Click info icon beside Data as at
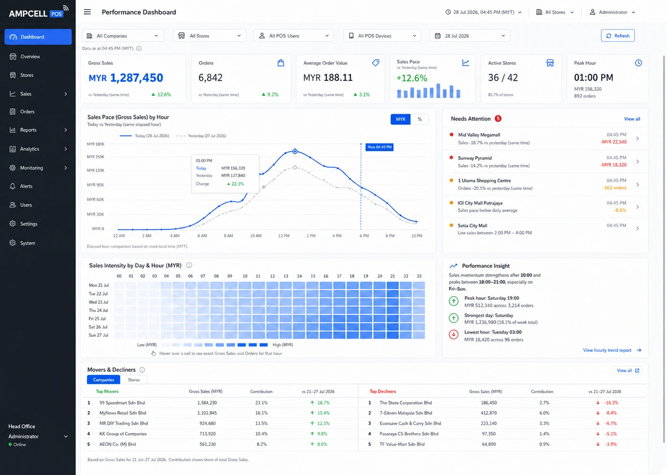Image resolution: width=668 pixels, height=475 pixels. (x=139, y=48)
